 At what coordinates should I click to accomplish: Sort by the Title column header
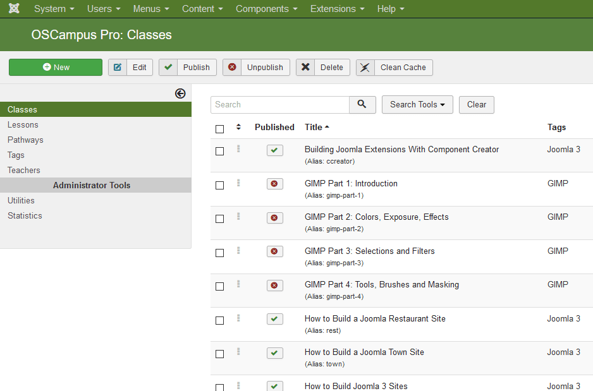(317, 128)
